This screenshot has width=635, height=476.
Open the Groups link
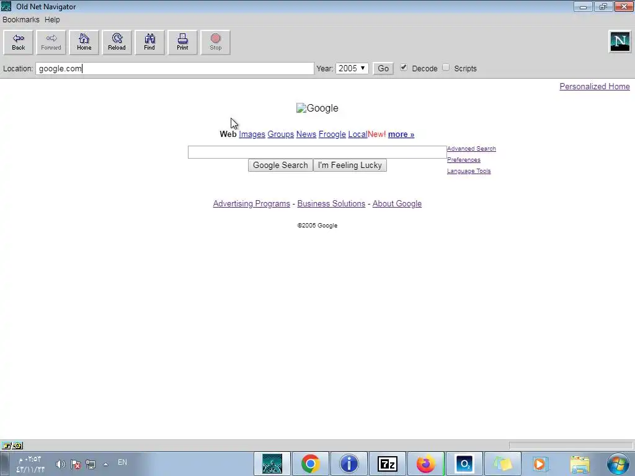pyautogui.click(x=281, y=134)
